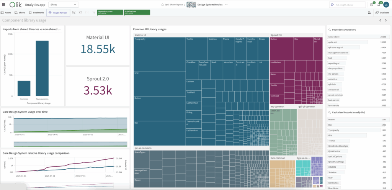This screenshot has width=392, height=190.
Task: Open the three dots menu beside Design System Metrics
Action: click(227, 5)
